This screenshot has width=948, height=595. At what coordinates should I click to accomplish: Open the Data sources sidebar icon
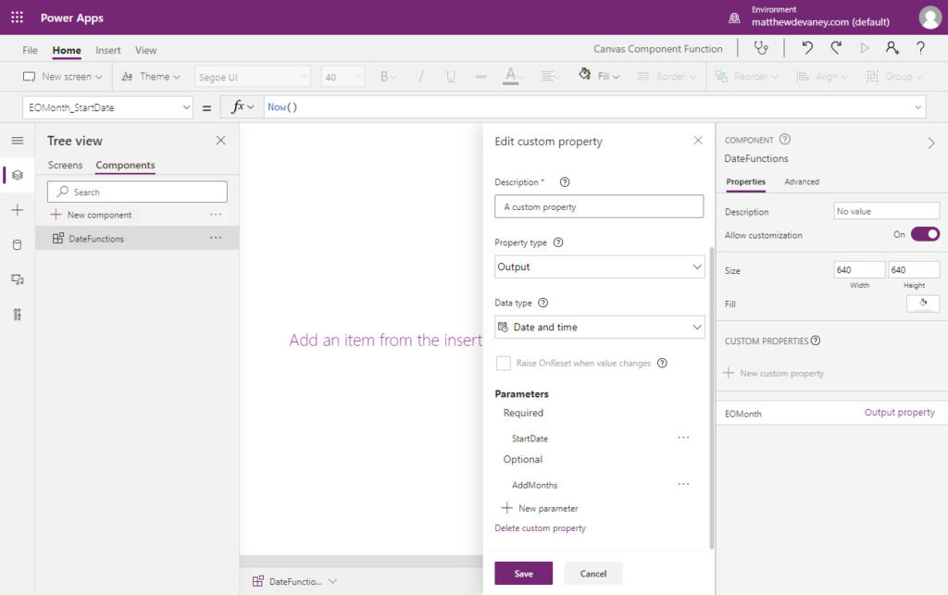pos(17,244)
